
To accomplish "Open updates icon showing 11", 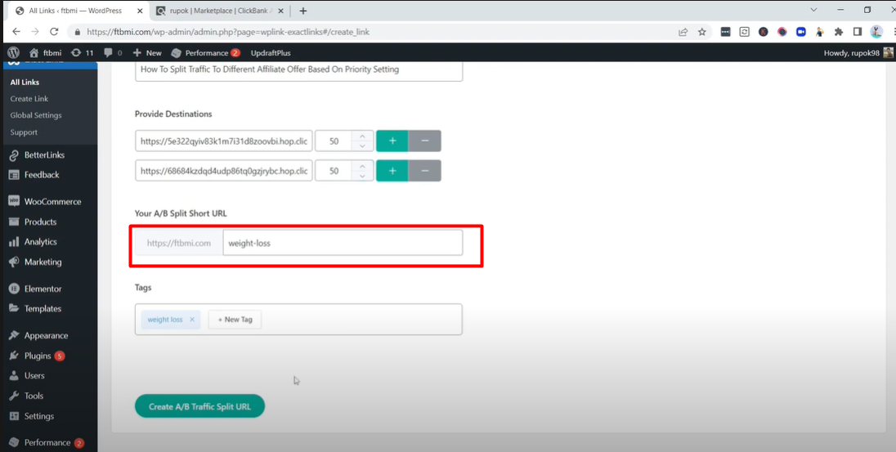I will point(82,52).
